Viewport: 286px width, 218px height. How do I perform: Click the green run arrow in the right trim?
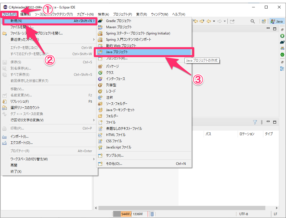coord(282,36)
